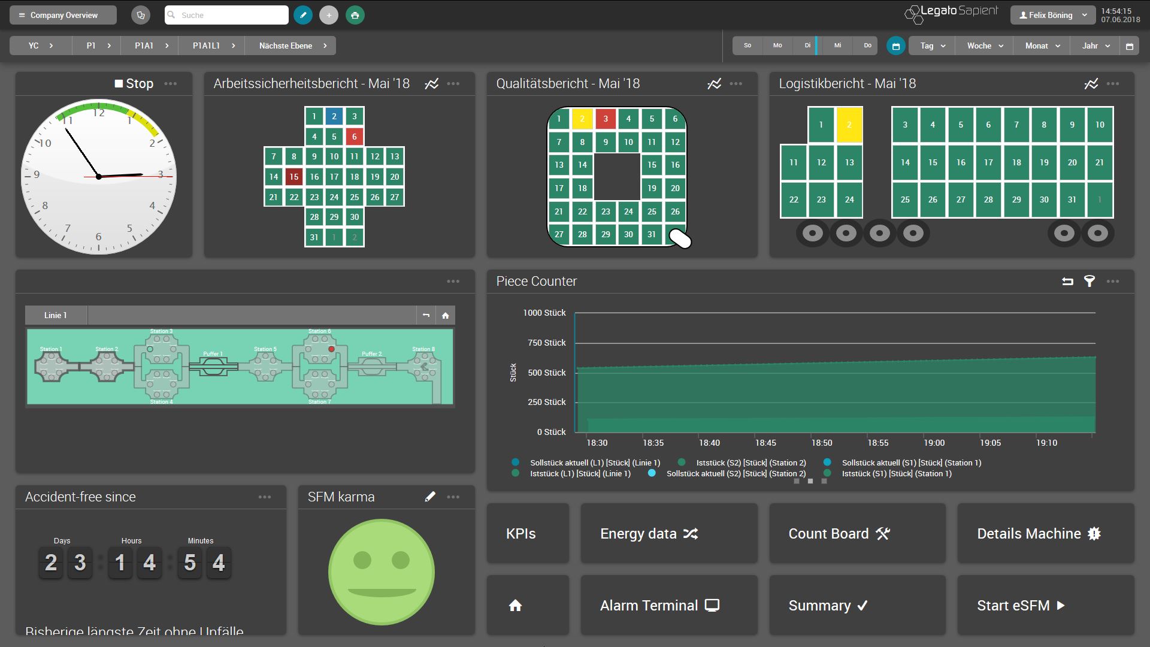Toggle Iststück (L1) Linie 1 legend entry

571,473
